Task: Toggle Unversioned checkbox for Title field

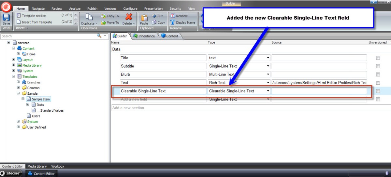Action: 378,58
